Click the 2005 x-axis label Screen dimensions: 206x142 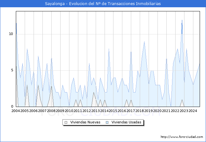click(24, 111)
